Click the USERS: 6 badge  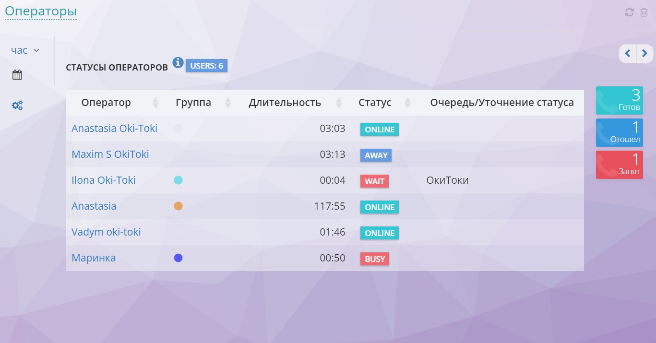point(206,66)
